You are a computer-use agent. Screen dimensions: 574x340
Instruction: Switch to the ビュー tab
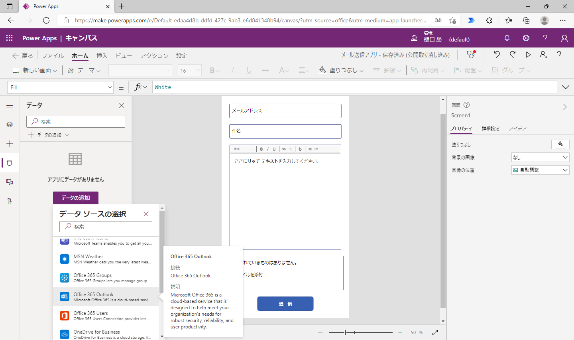pyautogui.click(x=124, y=56)
